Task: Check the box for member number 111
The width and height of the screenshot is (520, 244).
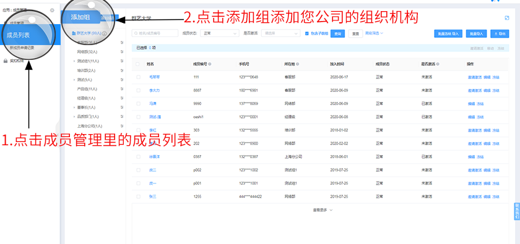Action: (138, 77)
